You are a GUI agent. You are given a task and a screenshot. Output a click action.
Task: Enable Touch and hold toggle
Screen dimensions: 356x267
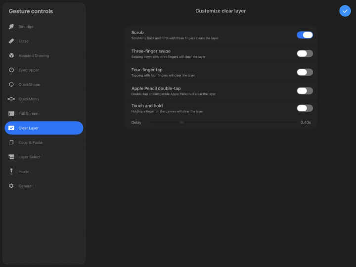(305, 108)
